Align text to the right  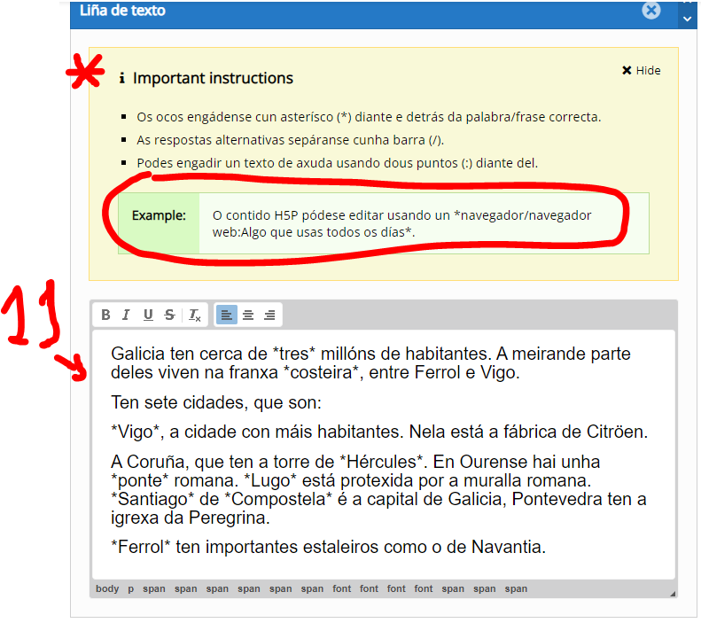(x=269, y=315)
